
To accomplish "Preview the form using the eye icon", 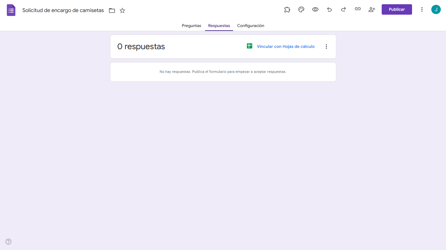I will [315, 9].
